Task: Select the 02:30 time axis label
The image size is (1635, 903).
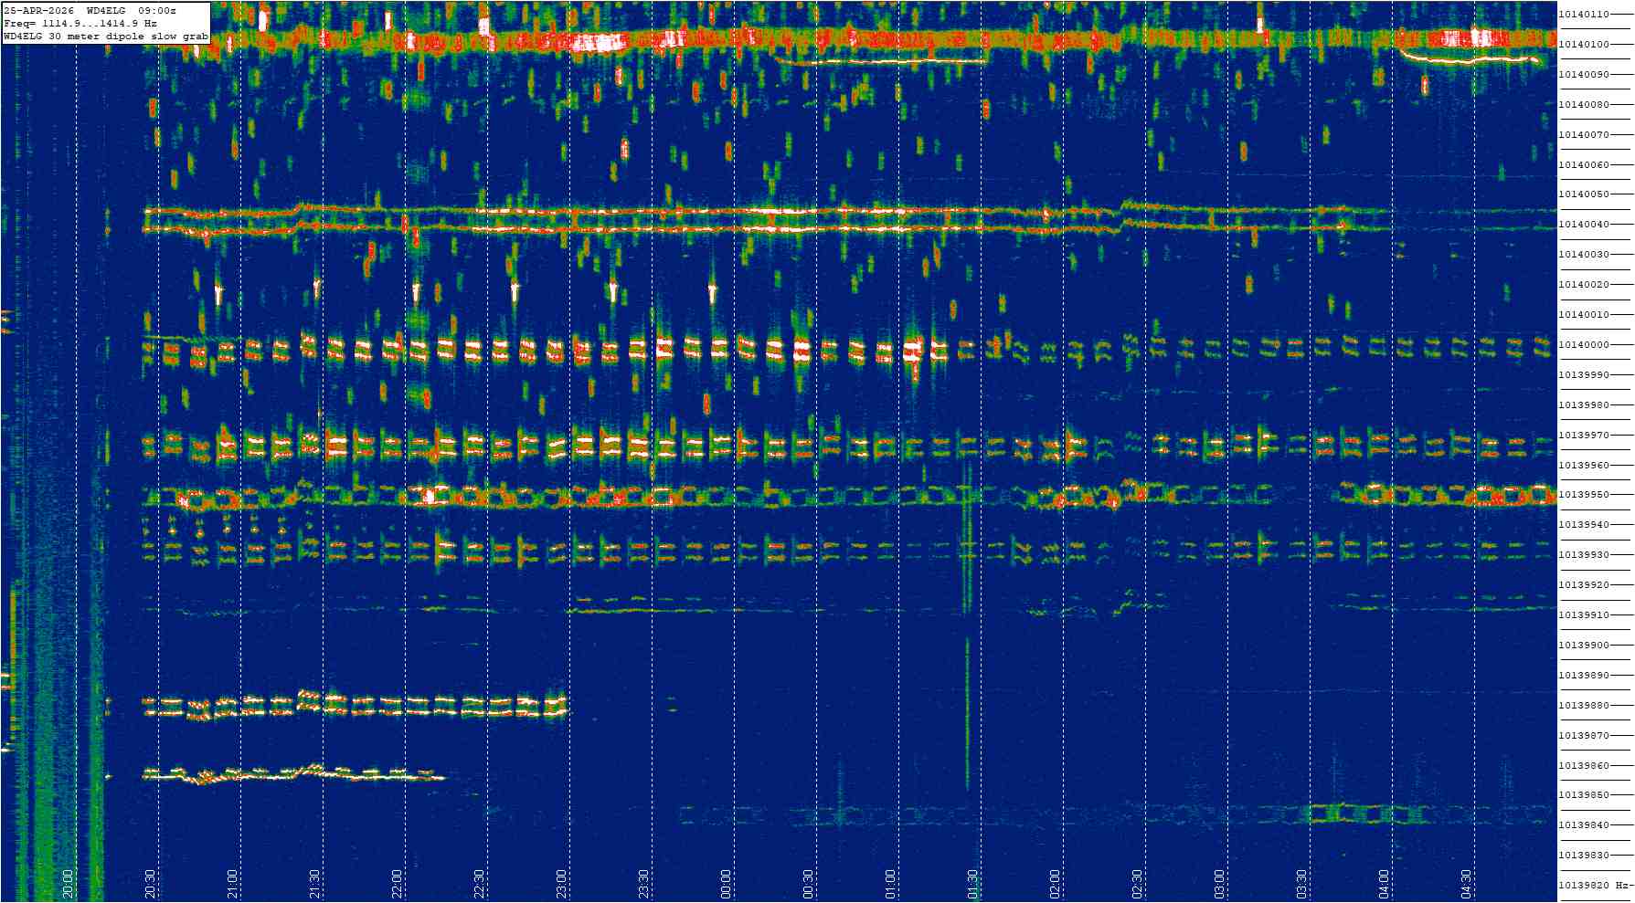Action: [x=1137, y=883]
